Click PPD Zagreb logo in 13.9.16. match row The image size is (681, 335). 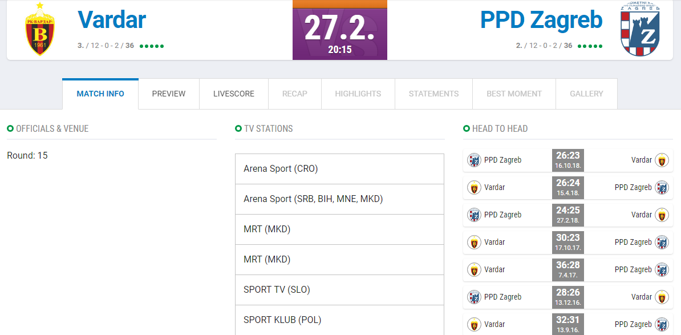tap(662, 325)
